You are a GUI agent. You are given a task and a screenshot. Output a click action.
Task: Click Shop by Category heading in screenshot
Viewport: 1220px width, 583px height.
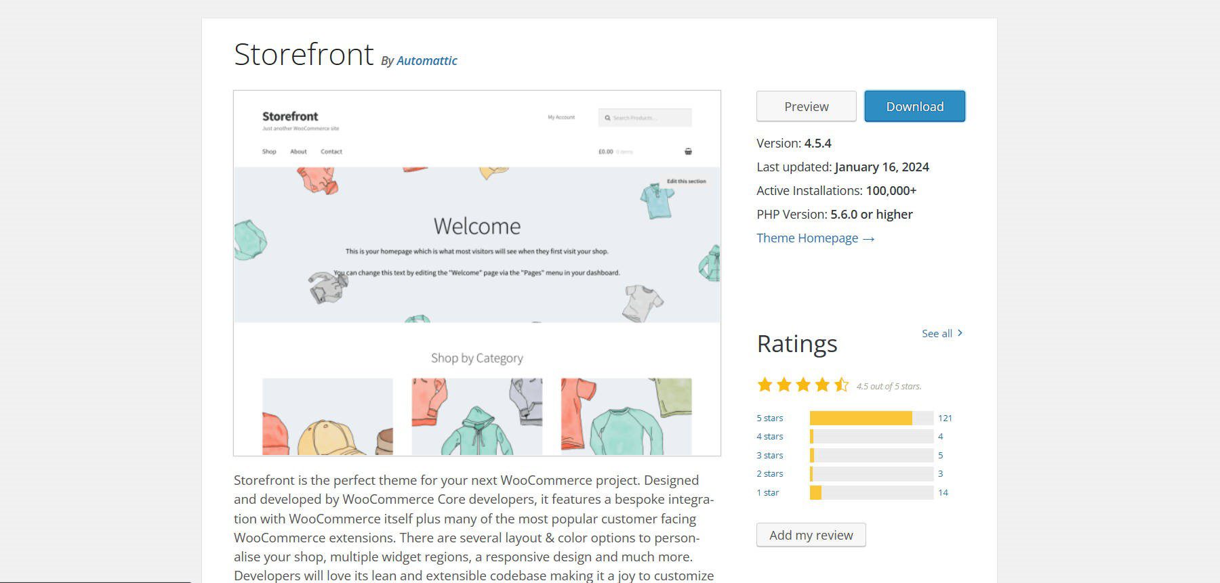[x=477, y=358]
